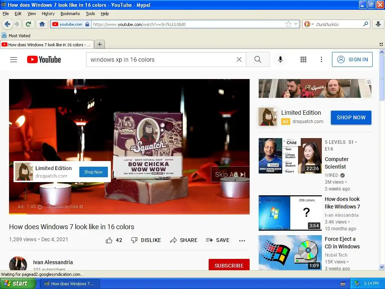
Task: Open the Windows start button
Action: click(x=17, y=284)
